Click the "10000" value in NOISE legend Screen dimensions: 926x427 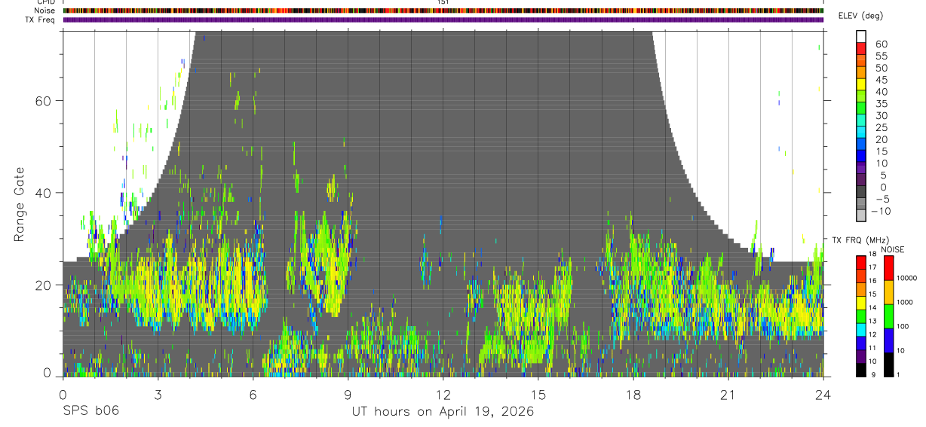[x=906, y=278]
